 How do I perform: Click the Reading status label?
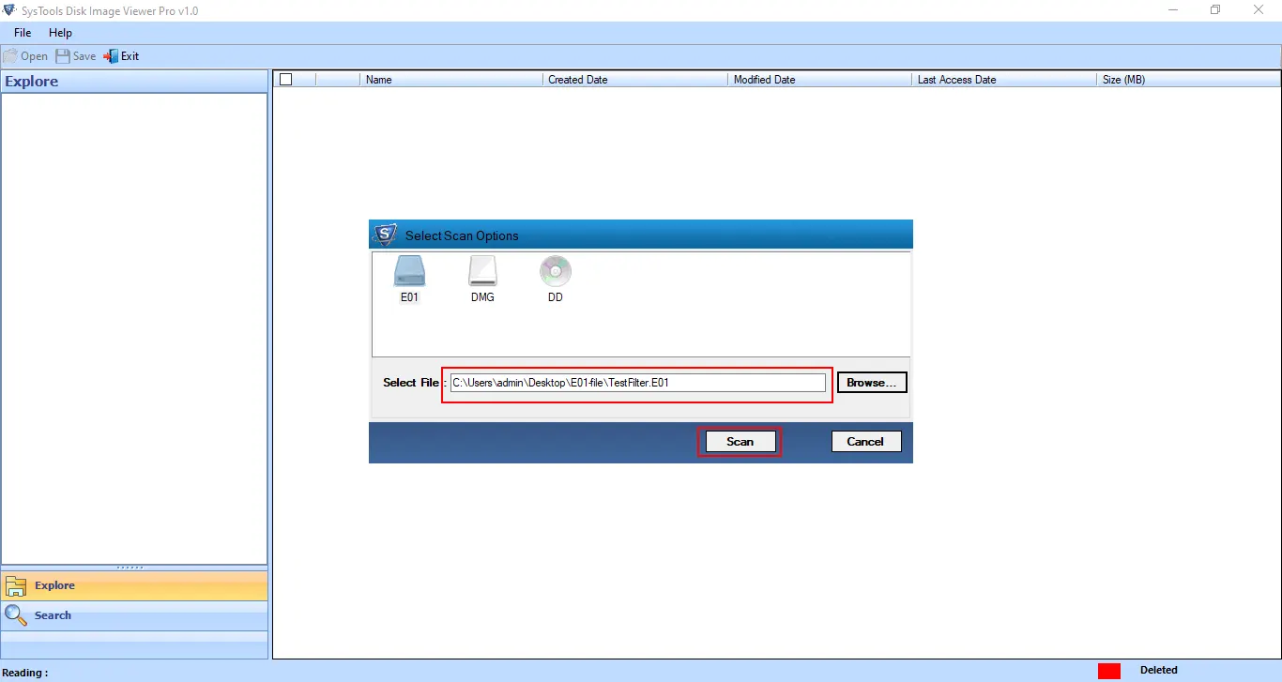click(x=25, y=673)
